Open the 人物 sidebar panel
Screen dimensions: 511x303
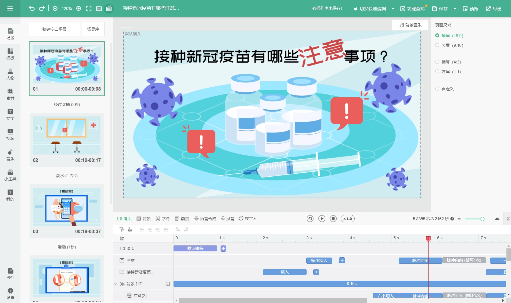tap(10, 74)
